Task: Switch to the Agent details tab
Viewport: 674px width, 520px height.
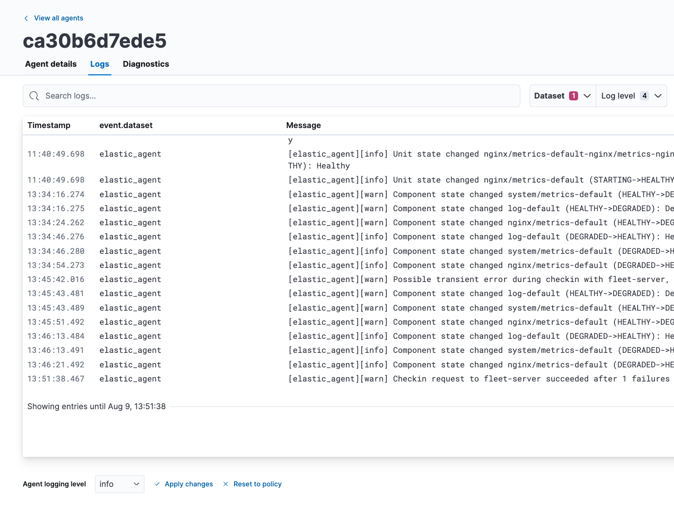Action: [x=50, y=64]
